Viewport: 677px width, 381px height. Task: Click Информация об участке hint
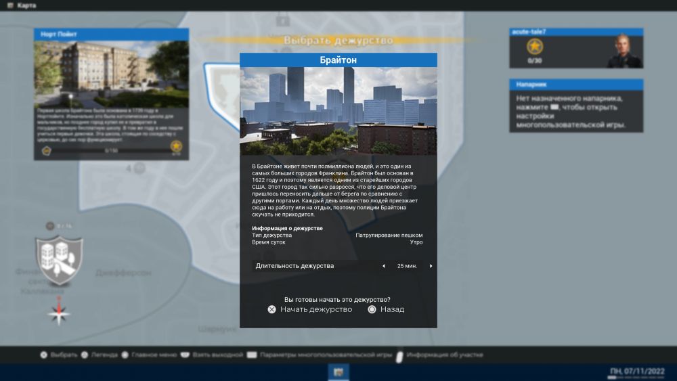pyautogui.click(x=444, y=355)
